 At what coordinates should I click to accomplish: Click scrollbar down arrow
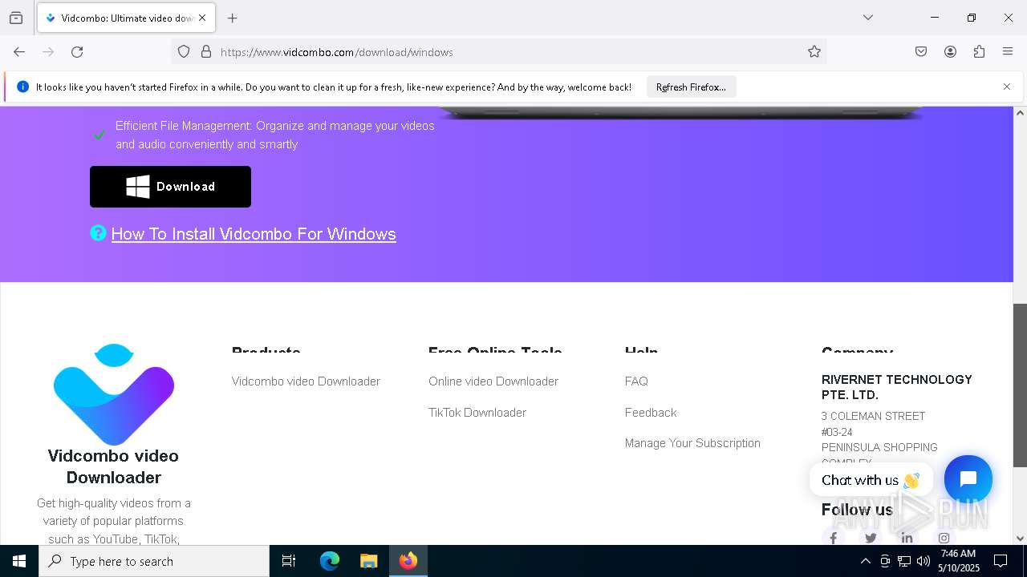pyautogui.click(x=1020, y=539)
